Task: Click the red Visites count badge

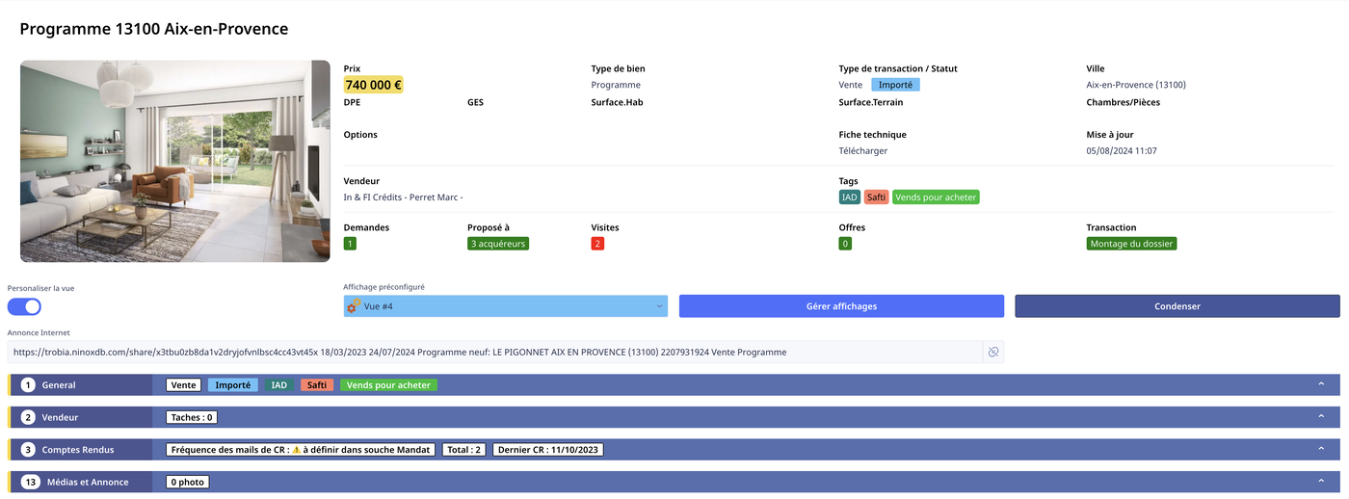Action: click(597, 244)
